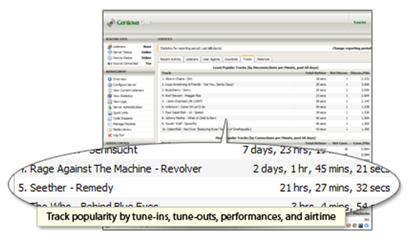Open Overview via its blue icon
Viewport: 409px width, 245px height.
click(x=110, y=79)
